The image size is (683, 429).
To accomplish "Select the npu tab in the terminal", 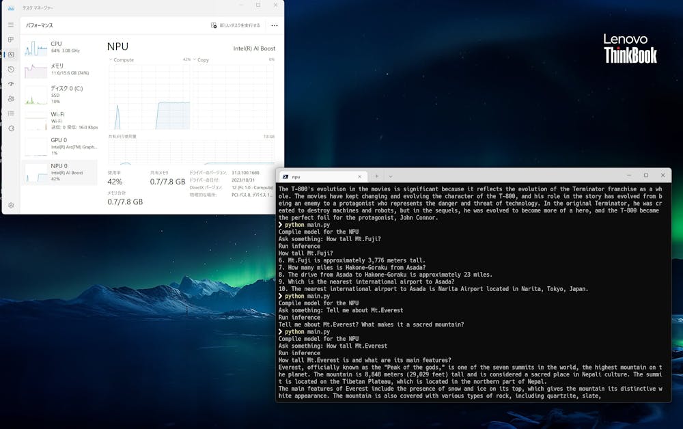I will coord(322,177).
